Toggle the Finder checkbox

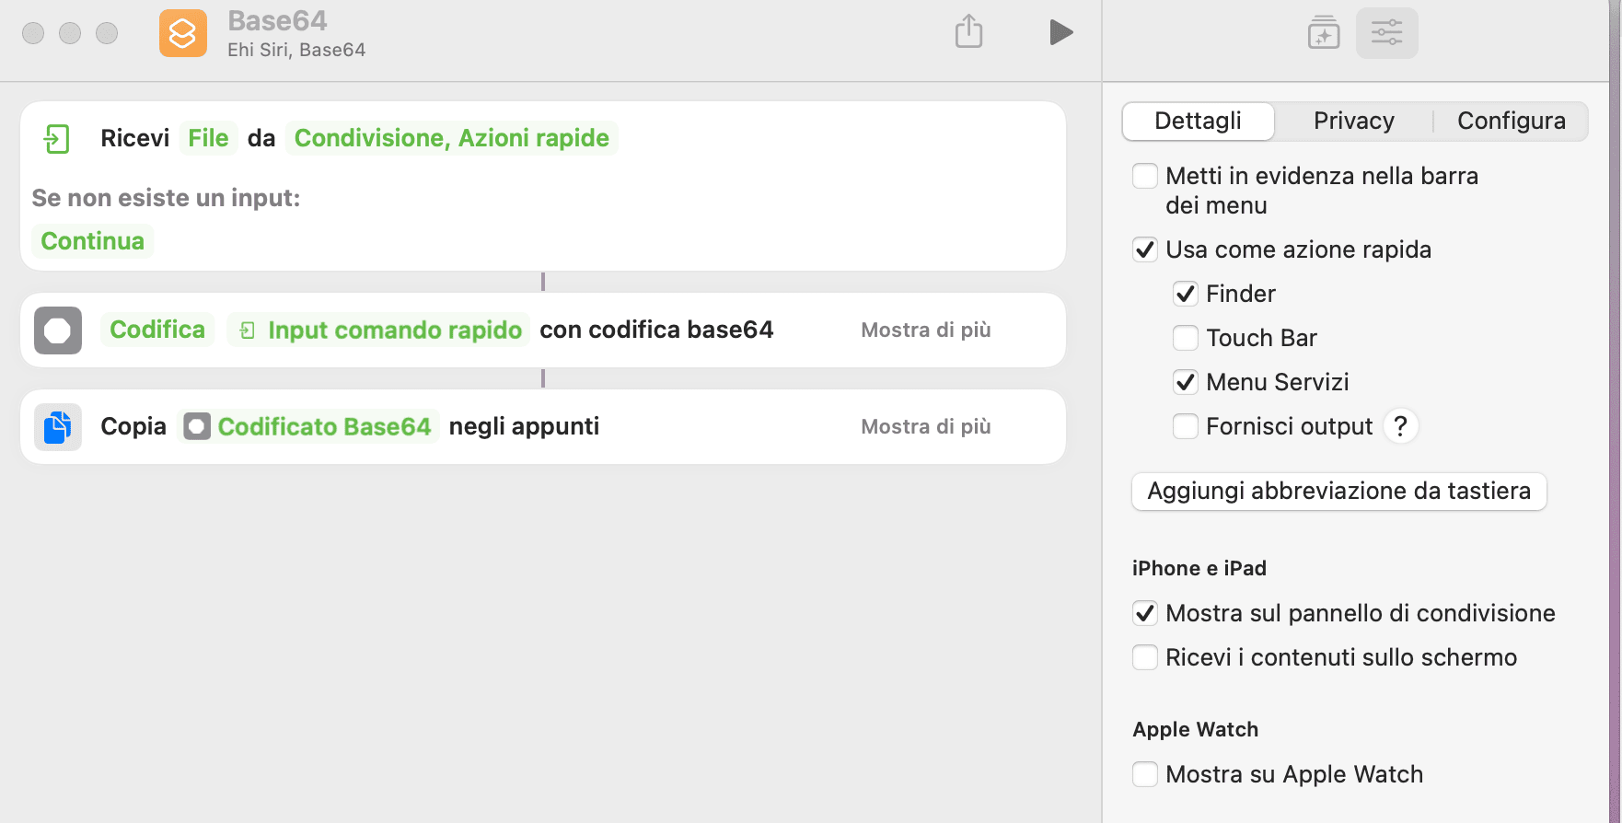1186,294
